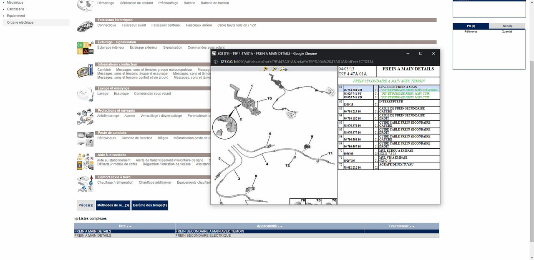Open the Pièces(2) tab
This screenshot has width=534, height=260.
tap(86, 205)
